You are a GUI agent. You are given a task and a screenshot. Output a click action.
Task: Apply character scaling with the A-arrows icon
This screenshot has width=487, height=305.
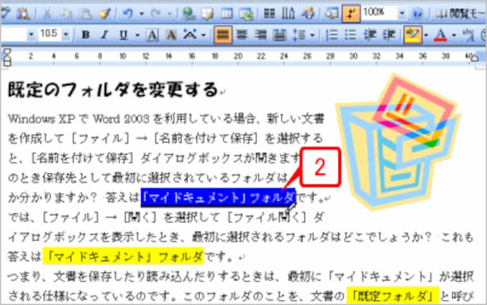(190, 35)
